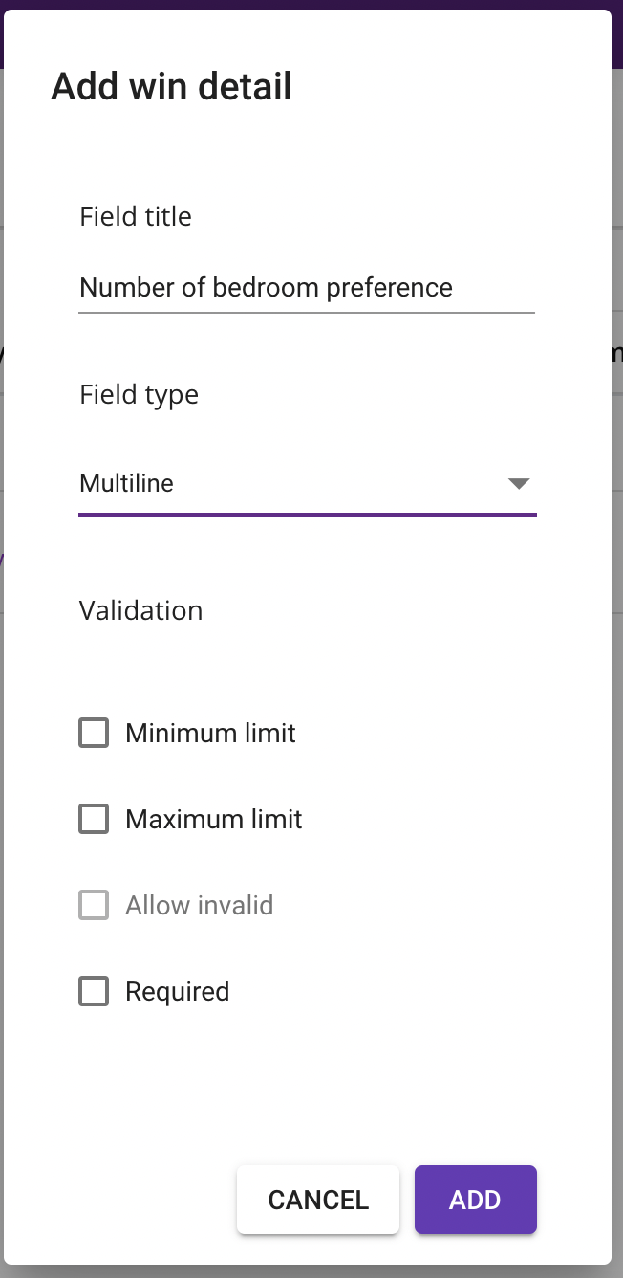Screen dimensions: 623x1278
Task: Select the "Multiline" value in Field type
Action: point(126,484)
